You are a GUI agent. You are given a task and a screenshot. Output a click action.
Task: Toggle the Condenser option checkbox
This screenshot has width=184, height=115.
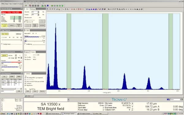pyautogui.click(x=25, y=83)
